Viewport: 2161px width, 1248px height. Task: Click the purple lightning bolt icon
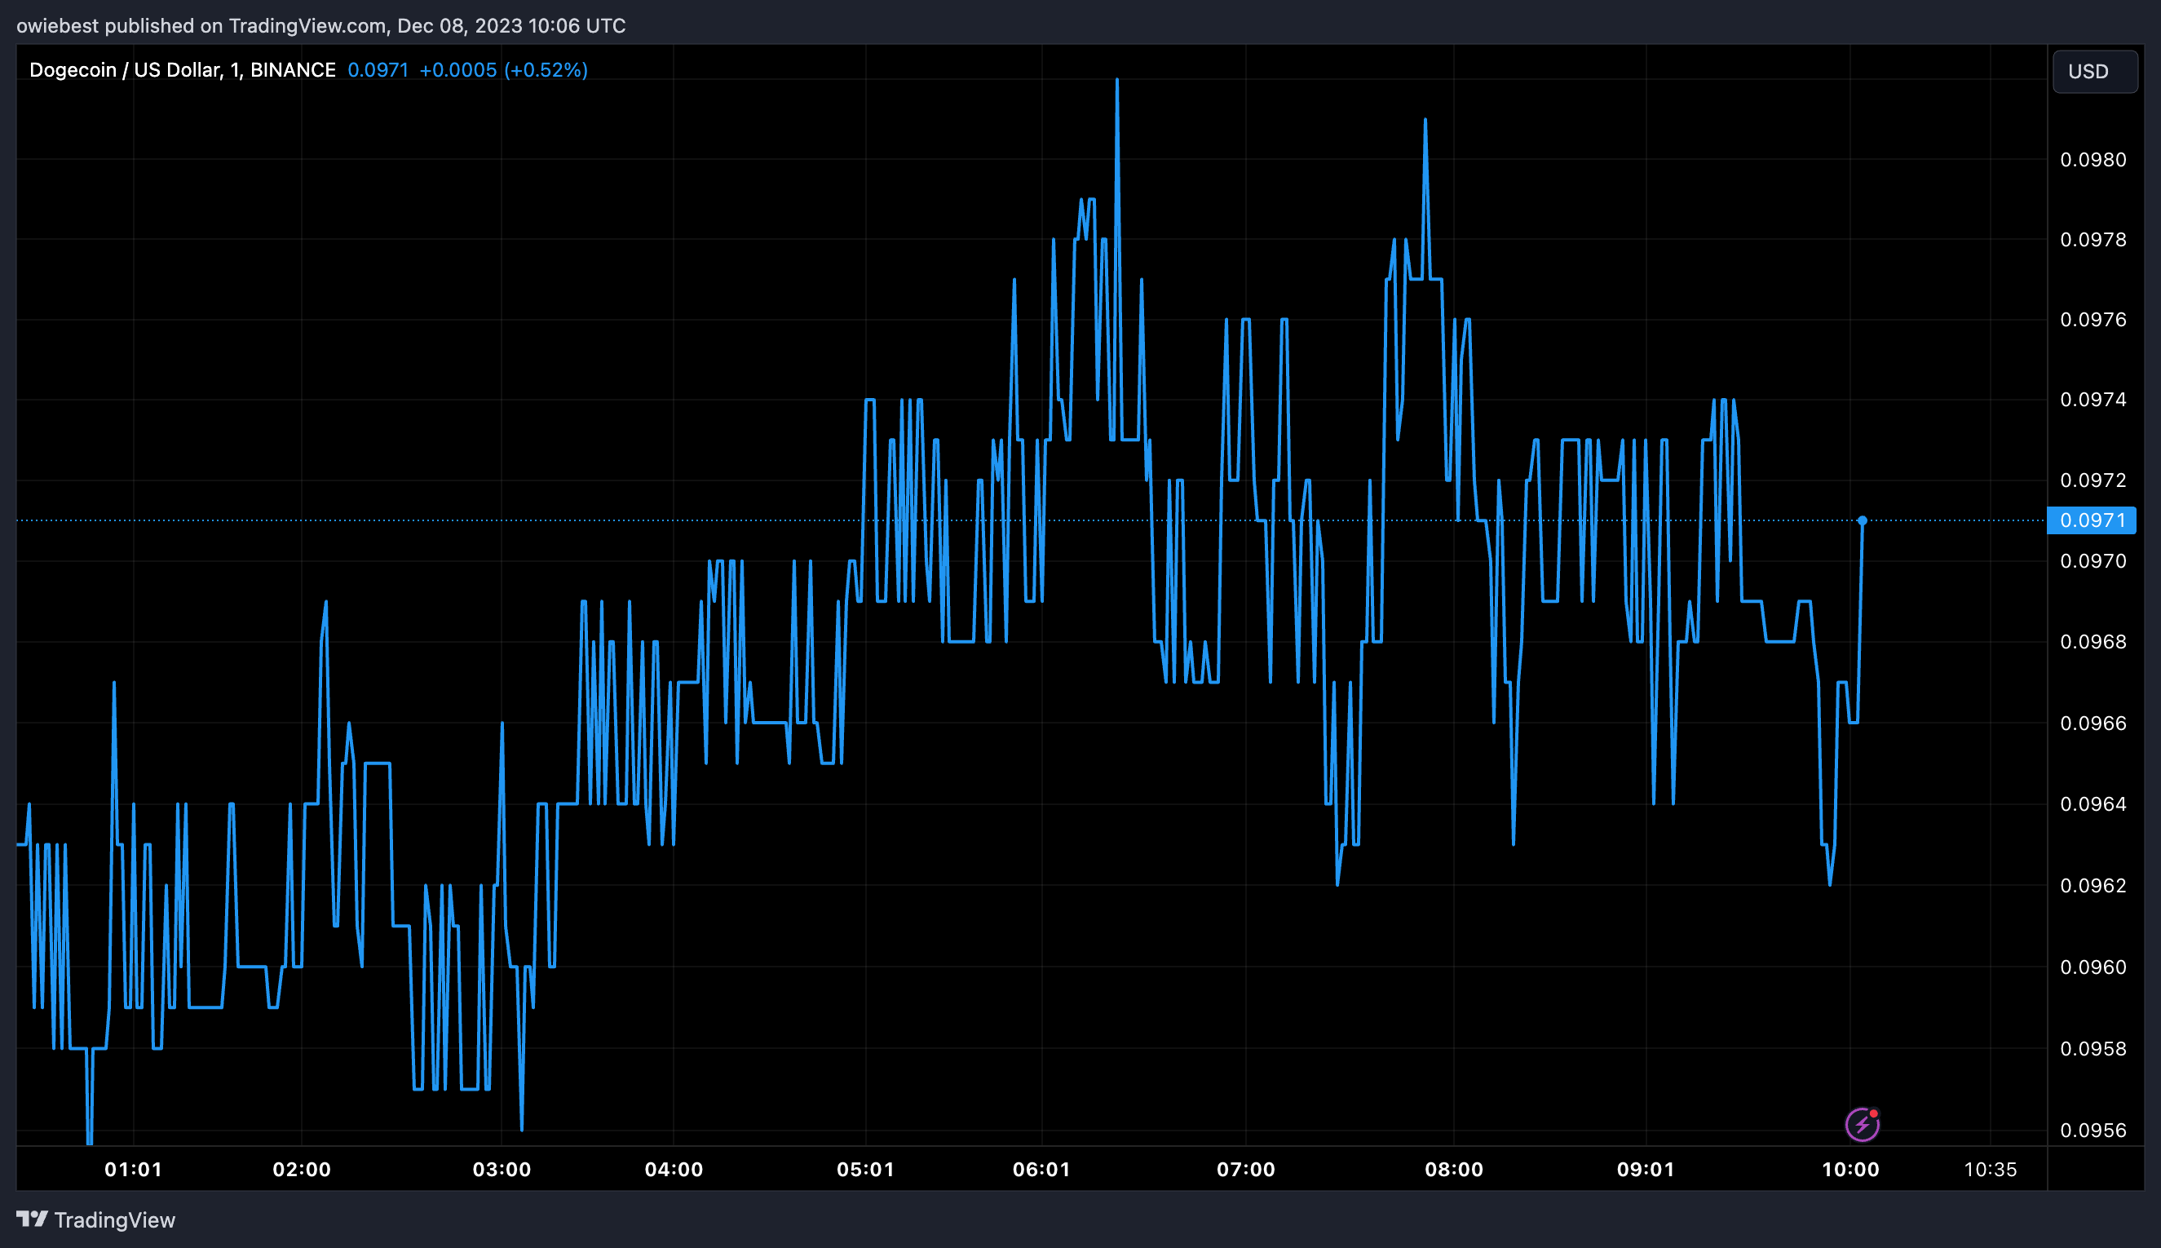pos(1862,1125)
